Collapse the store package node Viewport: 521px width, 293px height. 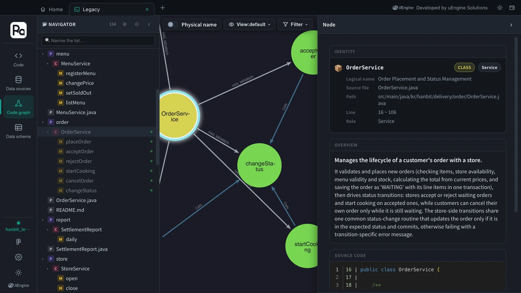click(43, 259)
